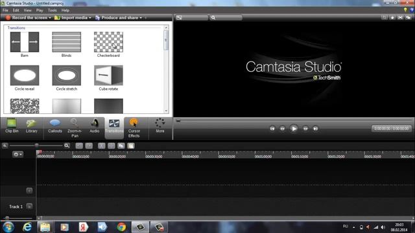Click the Copy timeline button
Screen dimensions: 415x233
click(x=121, y=146)
